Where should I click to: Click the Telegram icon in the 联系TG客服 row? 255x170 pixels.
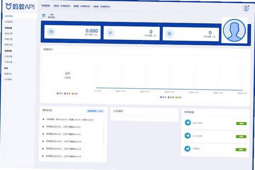tap(188, 123)
